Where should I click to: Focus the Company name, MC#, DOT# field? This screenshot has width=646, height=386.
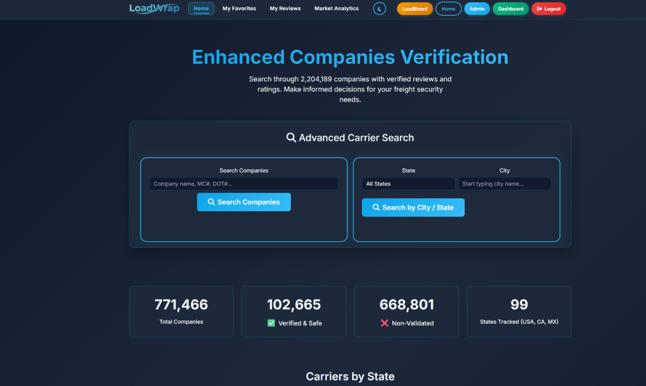coord(244,184)
